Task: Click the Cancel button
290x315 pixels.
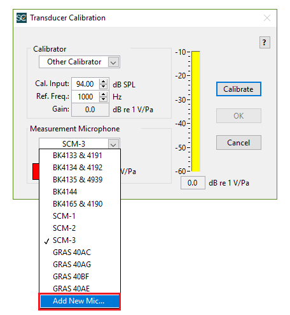Action: tap(238, 143)
